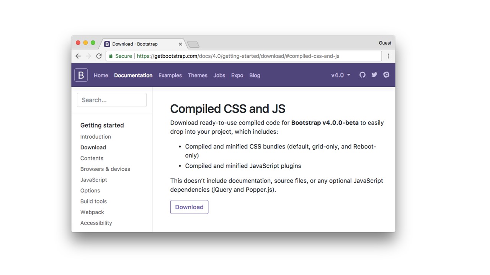
Task: Open the Bootstrap Twitter icon link
Action: click(374, 75)
